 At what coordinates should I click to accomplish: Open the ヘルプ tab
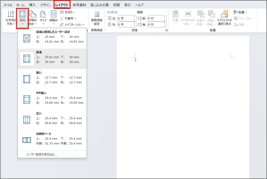pos(139,5)
